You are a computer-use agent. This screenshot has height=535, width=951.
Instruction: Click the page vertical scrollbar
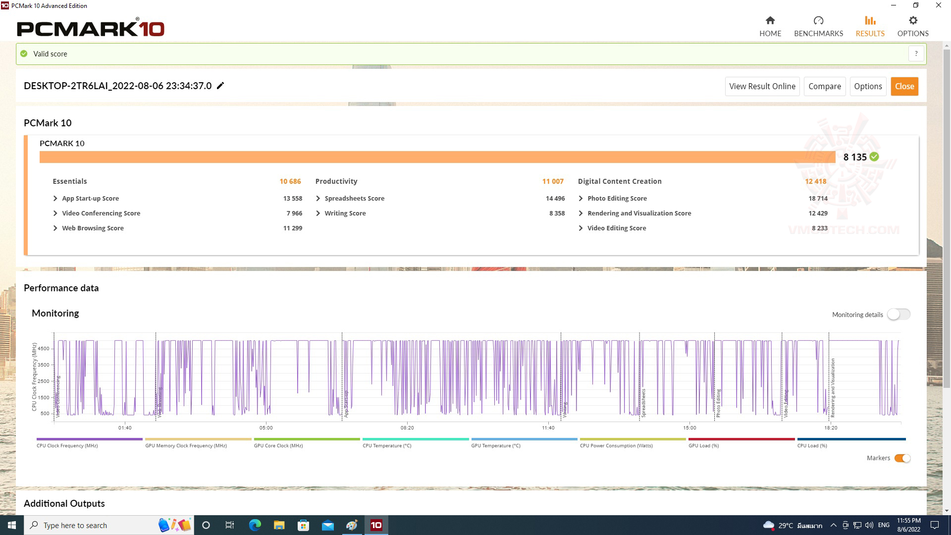(x=947, y=218)
